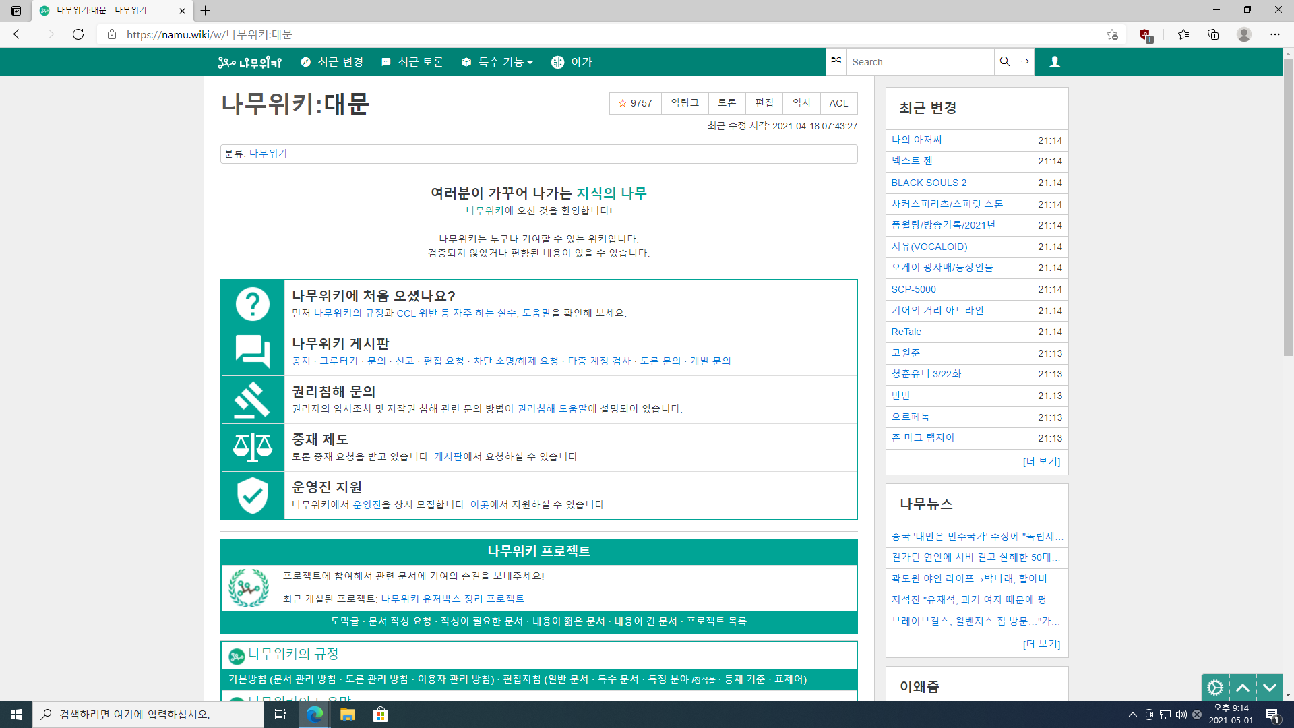
Task: Click the Namuwiki logo in navbar
Action: [250, 62]
